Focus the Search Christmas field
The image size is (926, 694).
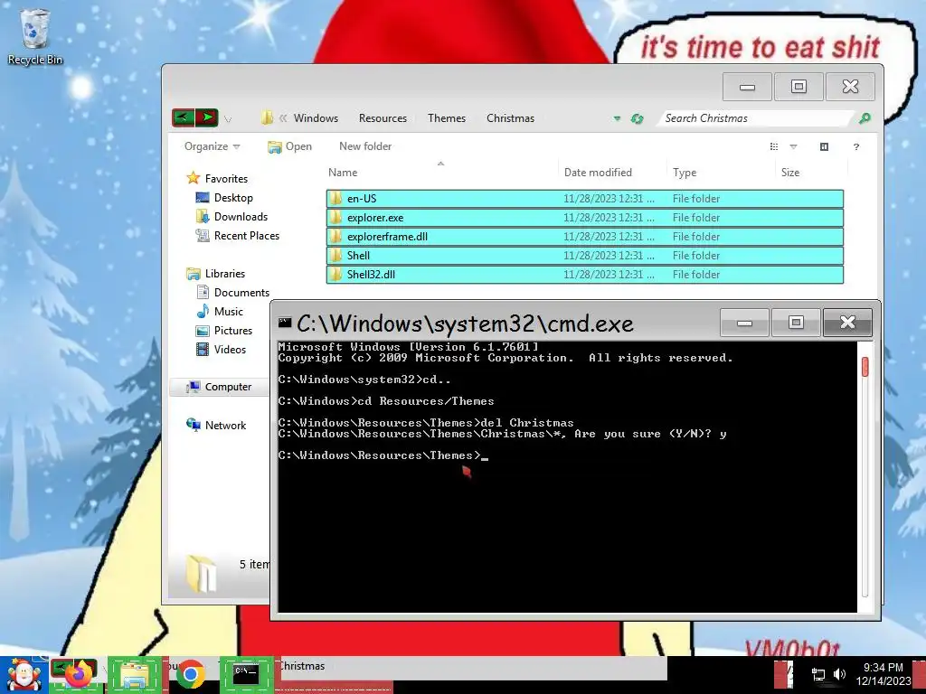click(756, 118)
